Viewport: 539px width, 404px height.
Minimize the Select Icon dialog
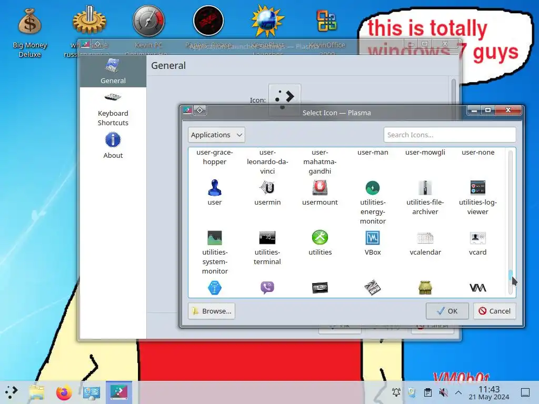coord(474,110)
